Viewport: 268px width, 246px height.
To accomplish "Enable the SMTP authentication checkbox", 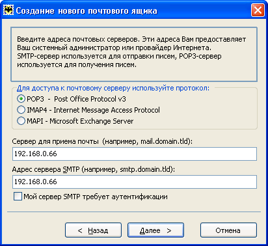I will tap(18, 197).
